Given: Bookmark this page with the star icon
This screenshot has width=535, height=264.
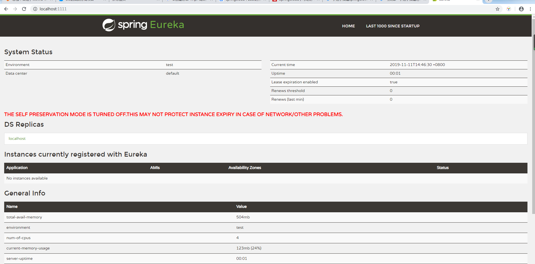Looking at the screenshot, I should (498, 9).
